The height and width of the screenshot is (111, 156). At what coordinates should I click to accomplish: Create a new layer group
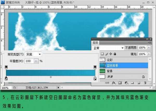[x=132, y=83]
